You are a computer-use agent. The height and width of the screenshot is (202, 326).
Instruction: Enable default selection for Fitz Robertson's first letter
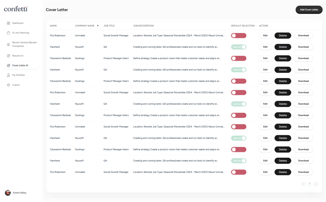[x=239, y=35]
